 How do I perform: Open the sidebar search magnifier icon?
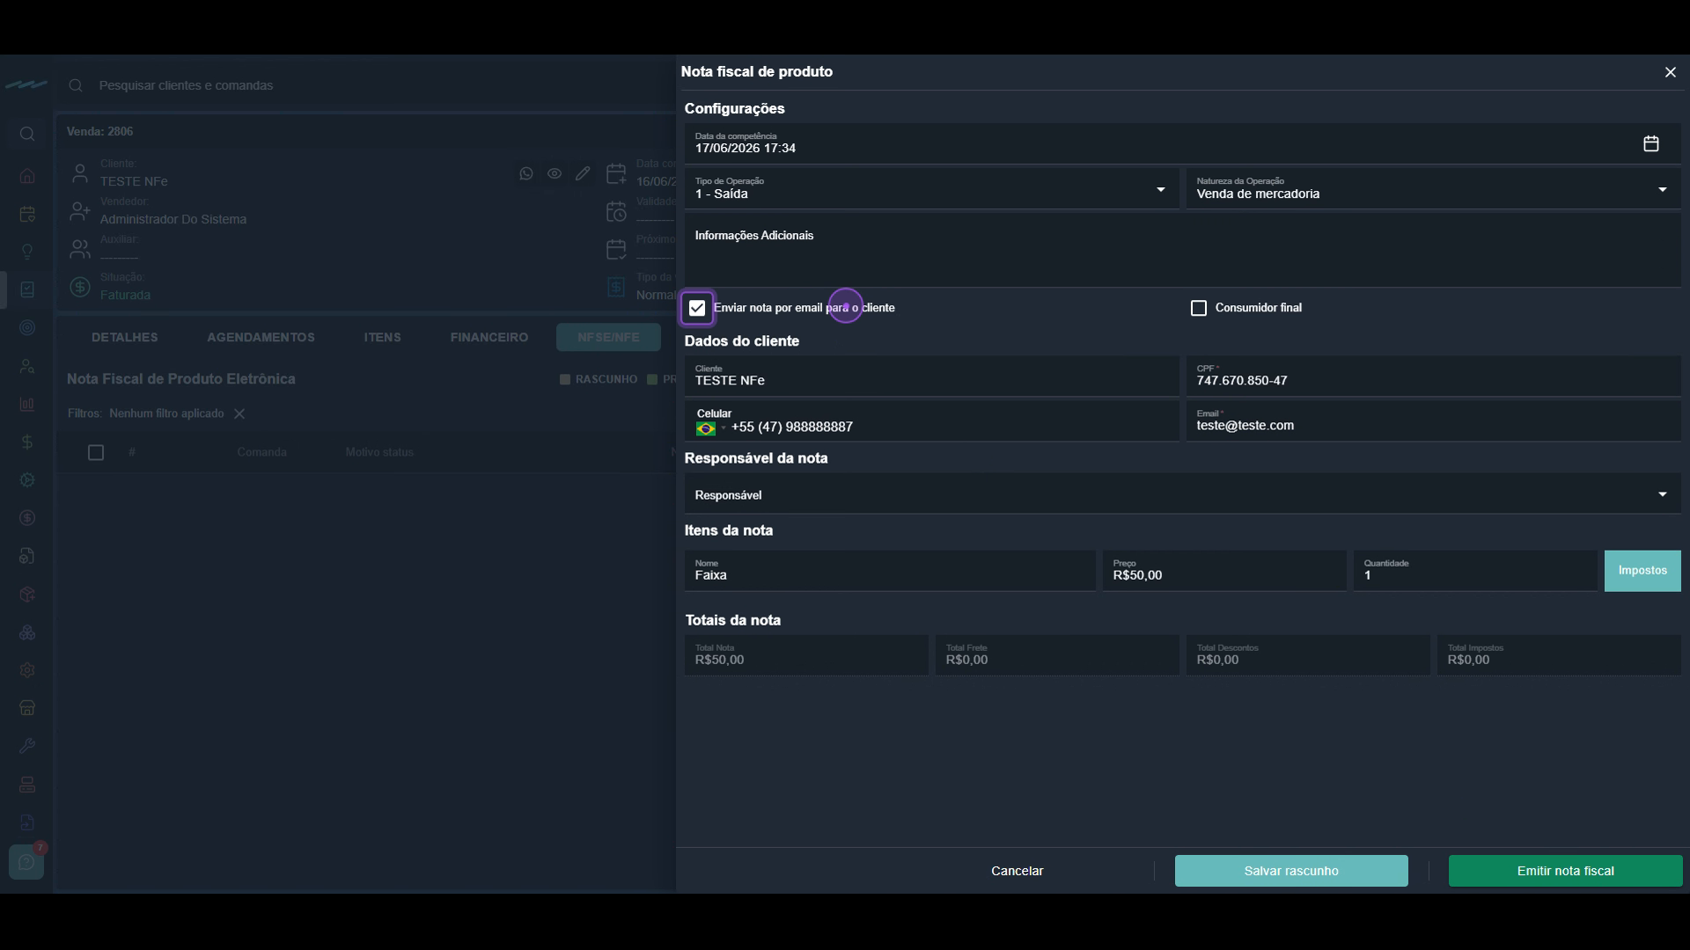tap(27, 134)
